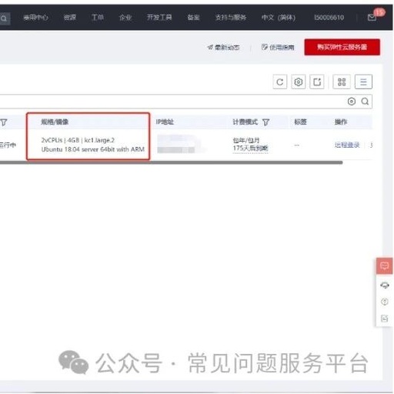The height and width of the screenshot is (394, 394).
Task: Open the feedback icon on the right sidebar
Action: click(385, 319)
